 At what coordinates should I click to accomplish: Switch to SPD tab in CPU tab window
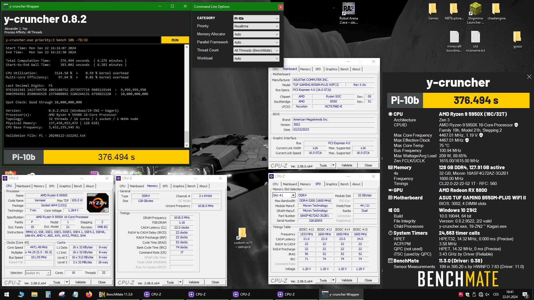coord(52,186)
